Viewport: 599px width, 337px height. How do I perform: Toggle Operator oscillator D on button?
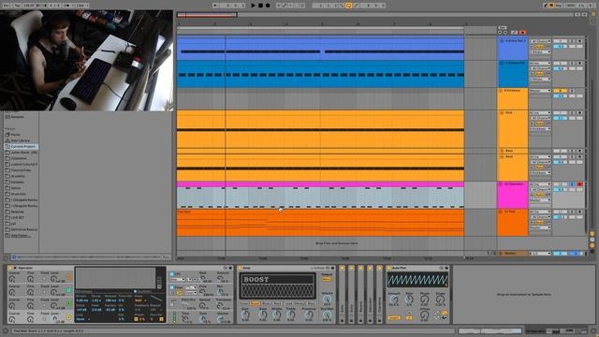click(x=69, y=277)
